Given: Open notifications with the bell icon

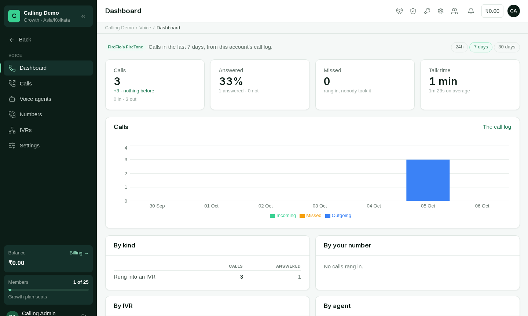Looking at the screenshot, I should (x=471, y=11).
